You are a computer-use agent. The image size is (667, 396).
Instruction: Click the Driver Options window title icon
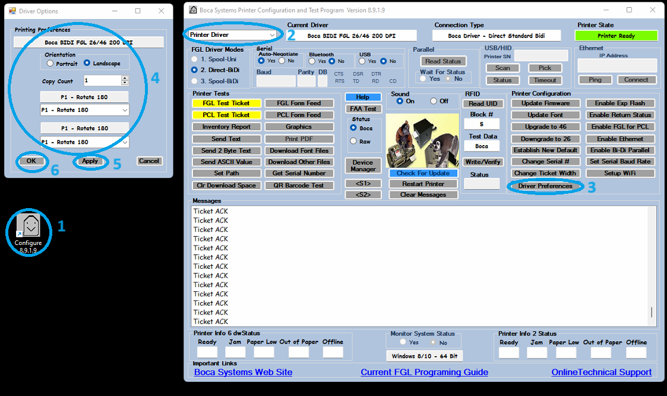pos(12,11)
